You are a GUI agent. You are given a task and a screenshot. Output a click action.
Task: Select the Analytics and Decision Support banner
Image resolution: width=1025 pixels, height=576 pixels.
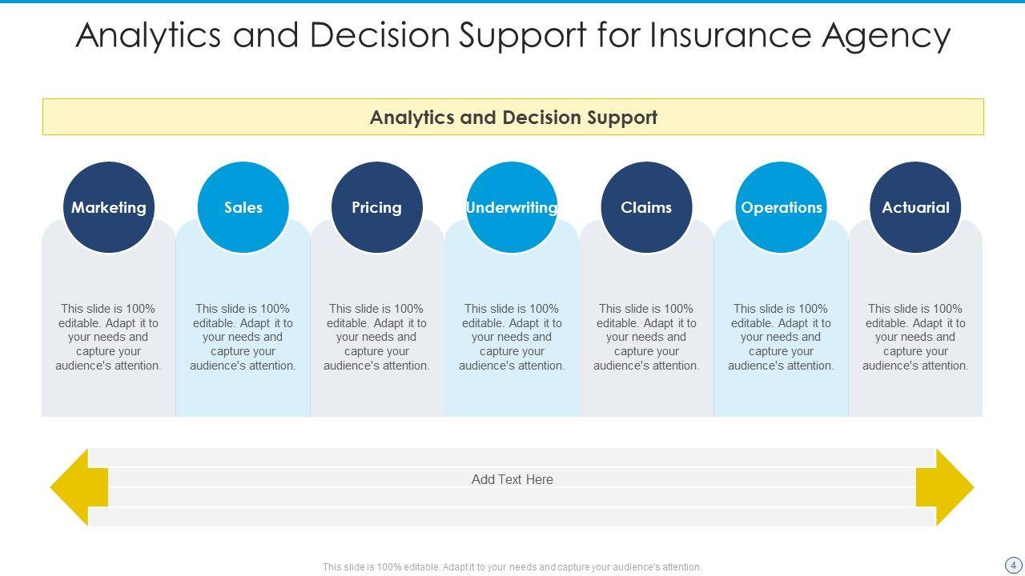(x=512, y=118)
